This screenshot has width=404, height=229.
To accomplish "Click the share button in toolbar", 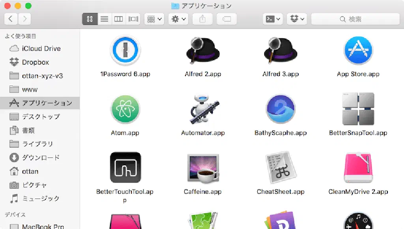I will 203,19.
